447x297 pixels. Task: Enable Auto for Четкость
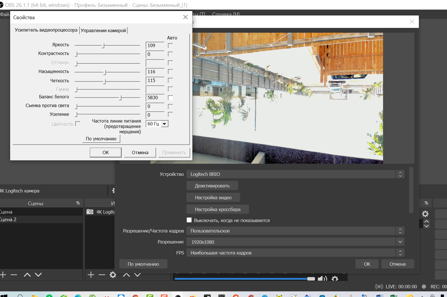click(x=170, y=80)
